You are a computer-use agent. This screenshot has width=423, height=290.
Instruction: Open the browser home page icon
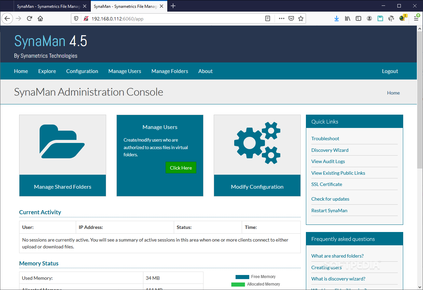(40, 18)
